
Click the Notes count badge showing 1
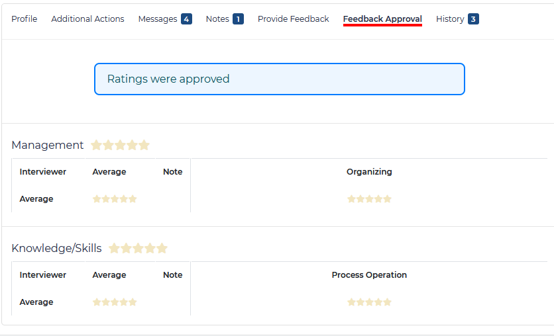[238, 19]
